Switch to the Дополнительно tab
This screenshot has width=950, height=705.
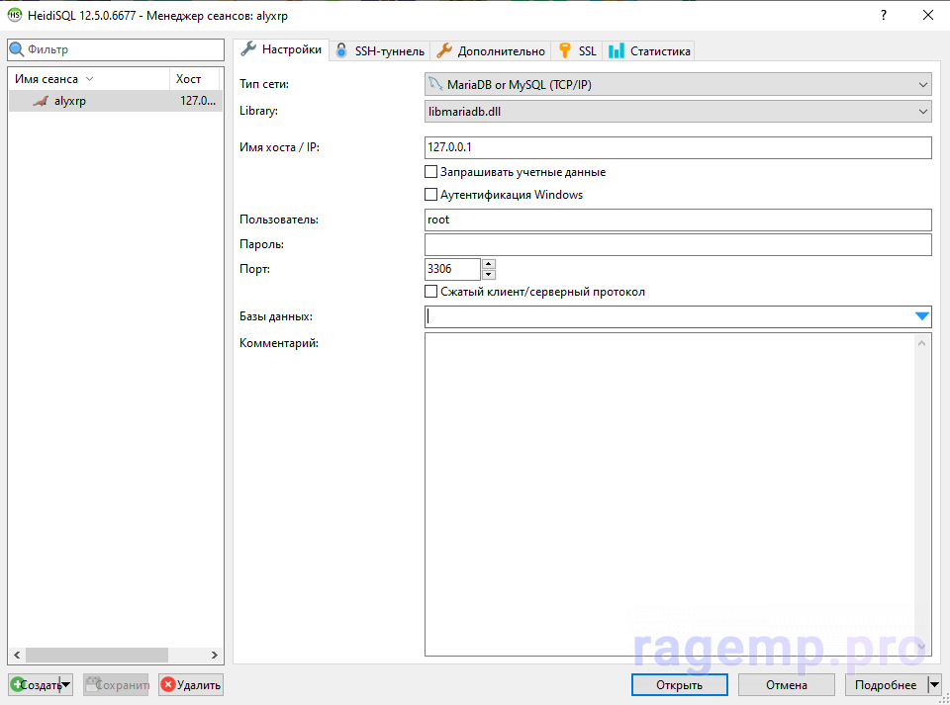(x=491, y=51)
